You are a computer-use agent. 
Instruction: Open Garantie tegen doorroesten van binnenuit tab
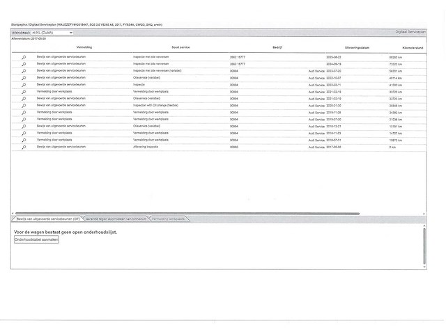[x=116, y=218]
